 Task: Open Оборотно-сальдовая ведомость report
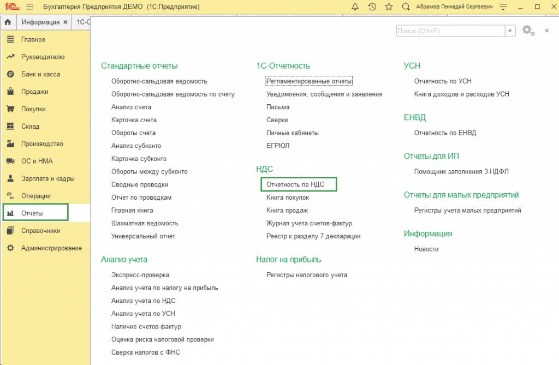[x=159, y=81]
